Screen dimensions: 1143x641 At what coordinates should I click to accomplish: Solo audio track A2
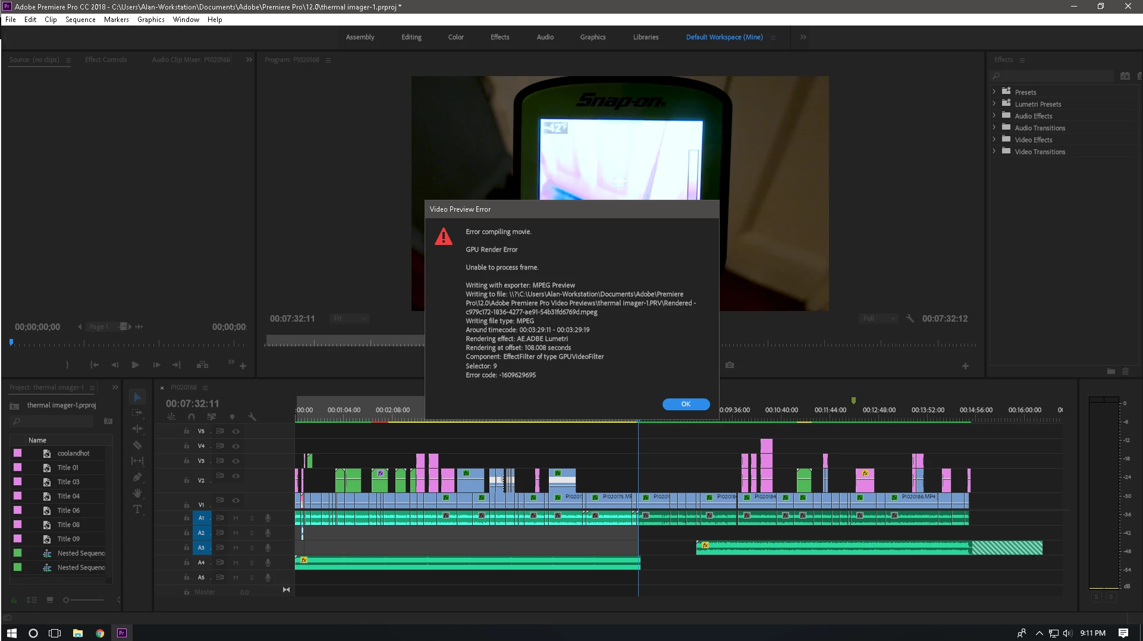point(252,533)
